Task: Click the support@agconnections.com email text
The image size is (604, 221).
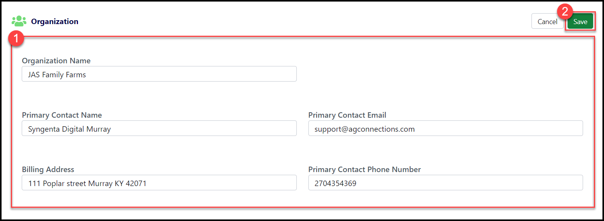Action: click(365, 129)
